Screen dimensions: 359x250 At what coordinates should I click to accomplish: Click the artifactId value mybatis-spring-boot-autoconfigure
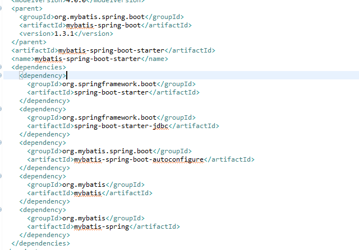pyautogui.click(x=139, y=159)
